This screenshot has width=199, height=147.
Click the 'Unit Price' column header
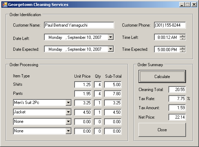coord(82,76)
